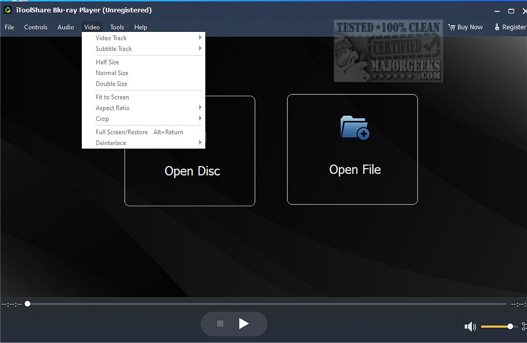Open the File menu
Screen dimensions: 527x343
9,27
